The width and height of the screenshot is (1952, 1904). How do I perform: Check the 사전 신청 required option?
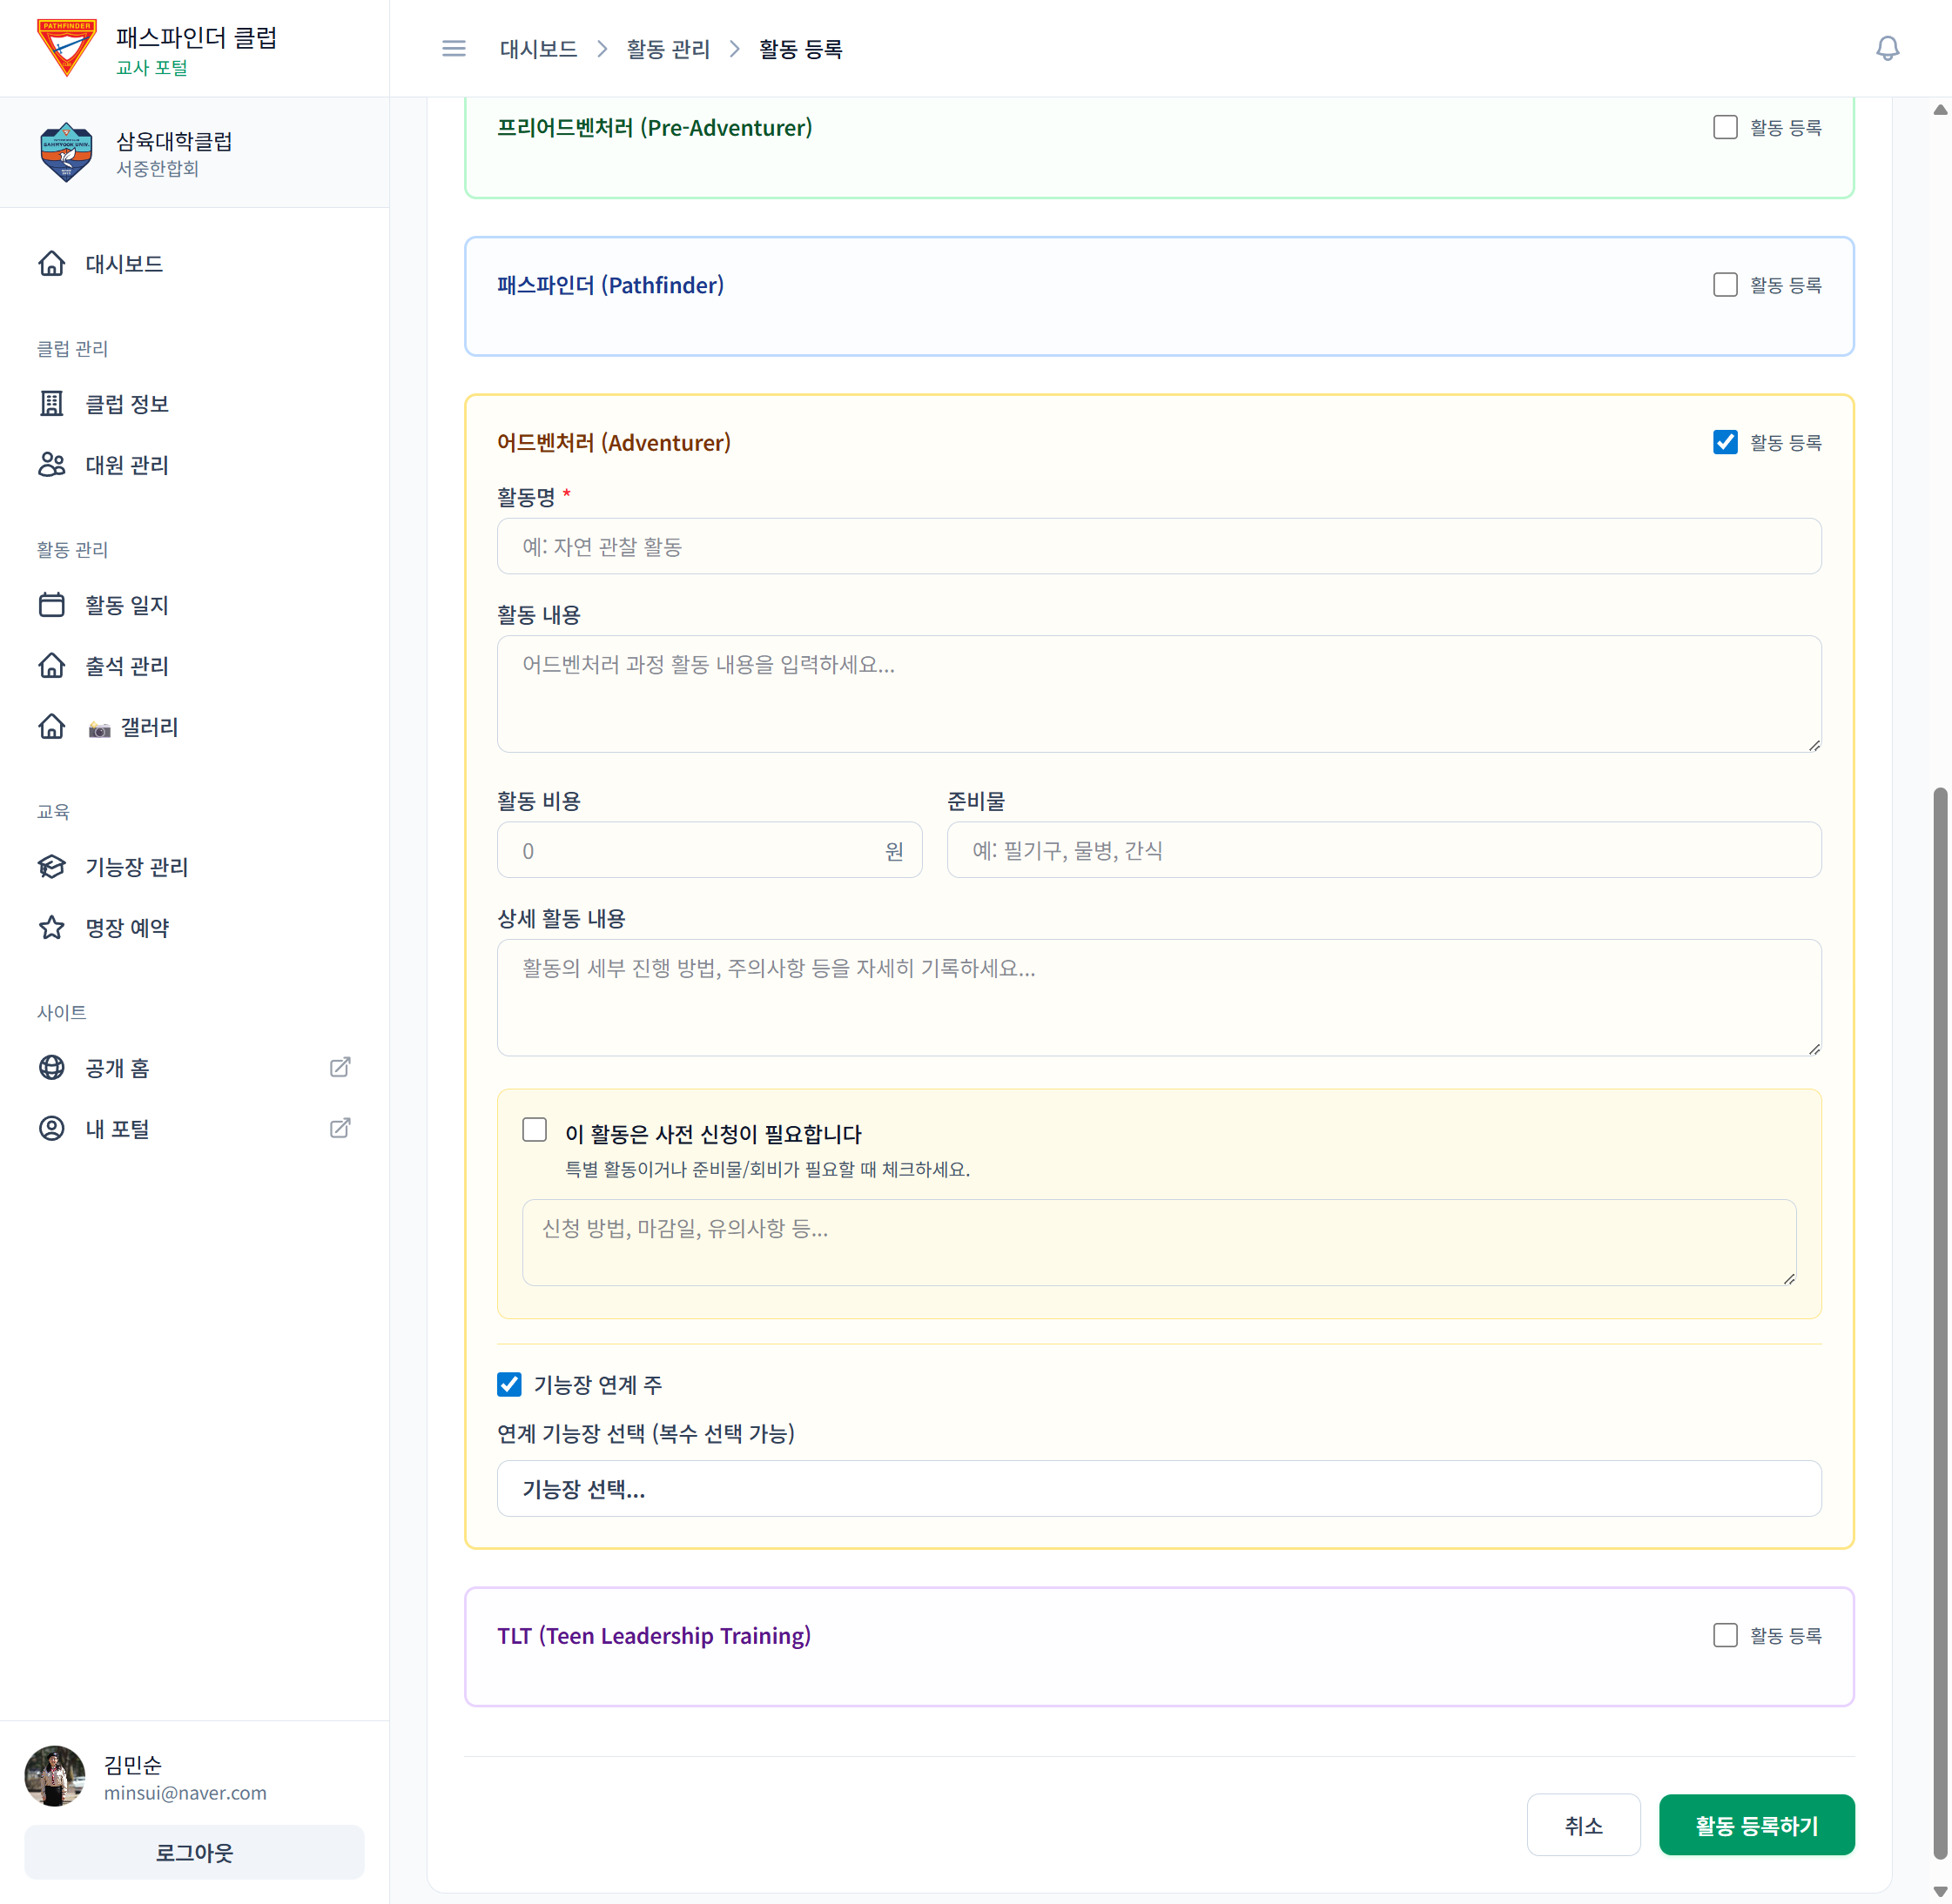pyautogui.click(x=535, y=1129)
